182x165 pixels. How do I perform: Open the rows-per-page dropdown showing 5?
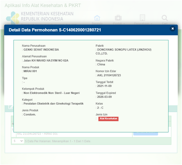tap(18, 141)
